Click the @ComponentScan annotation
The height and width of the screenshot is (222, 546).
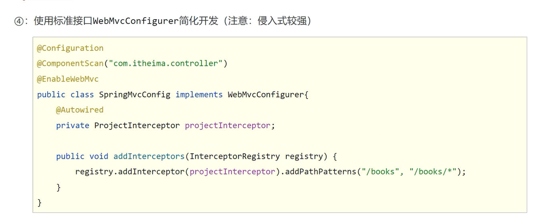tap(70, 63)
